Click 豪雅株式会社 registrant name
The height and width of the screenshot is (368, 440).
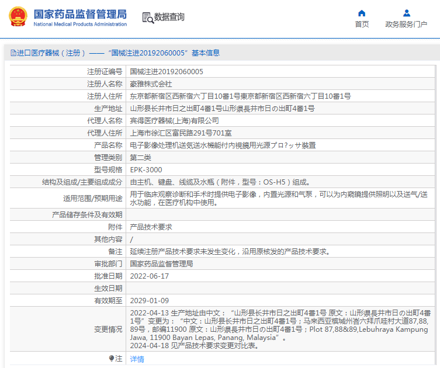[x=151, y=84]
